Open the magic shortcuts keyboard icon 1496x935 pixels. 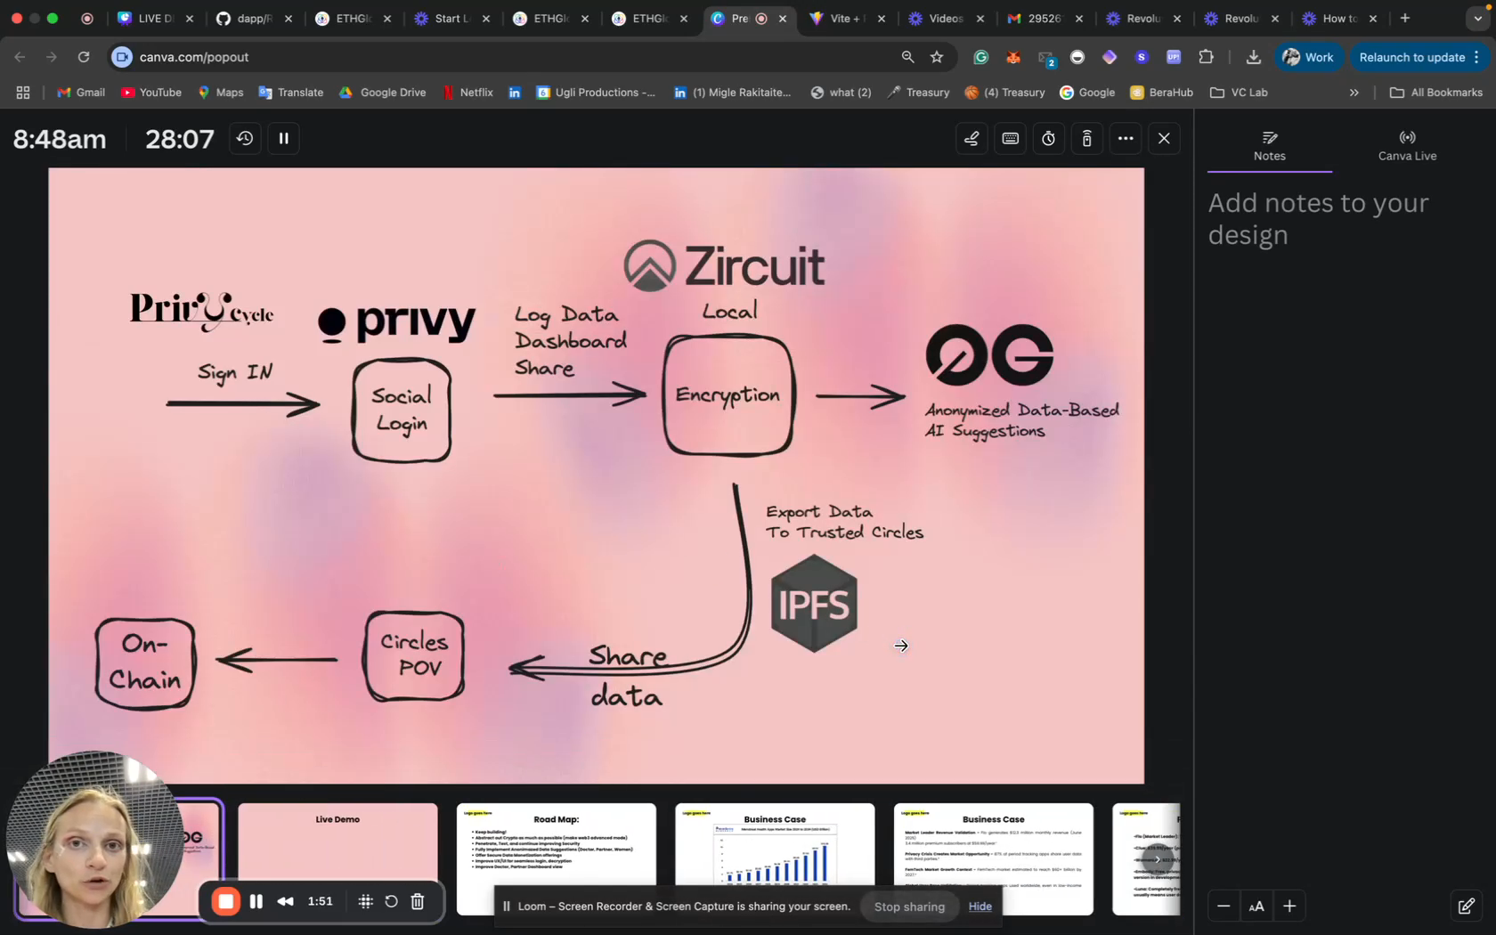click(x=1011, y=138)
